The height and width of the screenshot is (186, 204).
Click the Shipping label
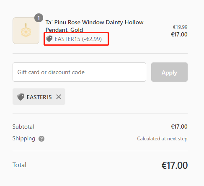coord(24,139)
